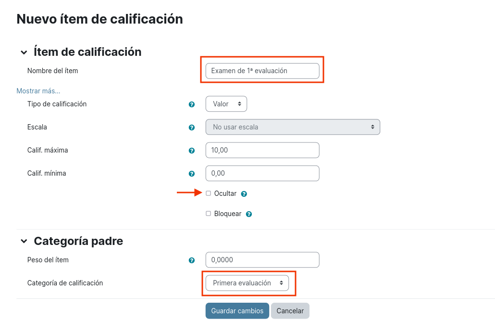
Task: Click the Calif. máxima input field
Action: [262, 150]
